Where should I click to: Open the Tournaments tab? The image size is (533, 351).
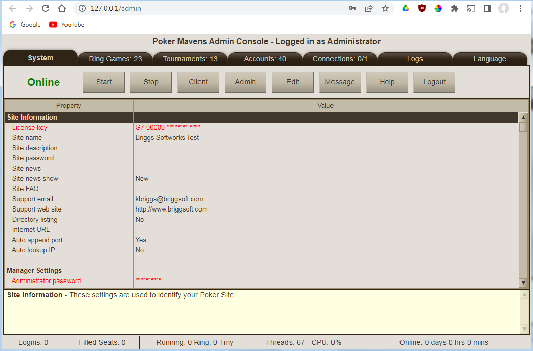coord(190,59)
